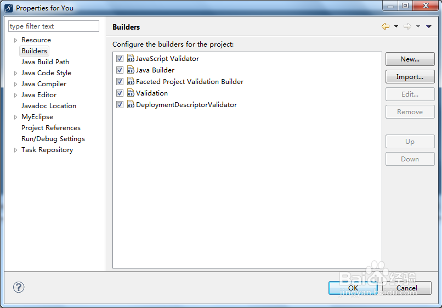This screenshot has width=442, height=308.
Task: Select Java Code Style page
Action: [46, 73]
